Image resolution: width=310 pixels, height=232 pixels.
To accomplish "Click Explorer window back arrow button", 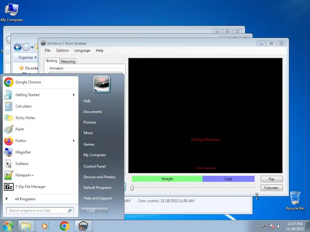I will coord(18,47).
